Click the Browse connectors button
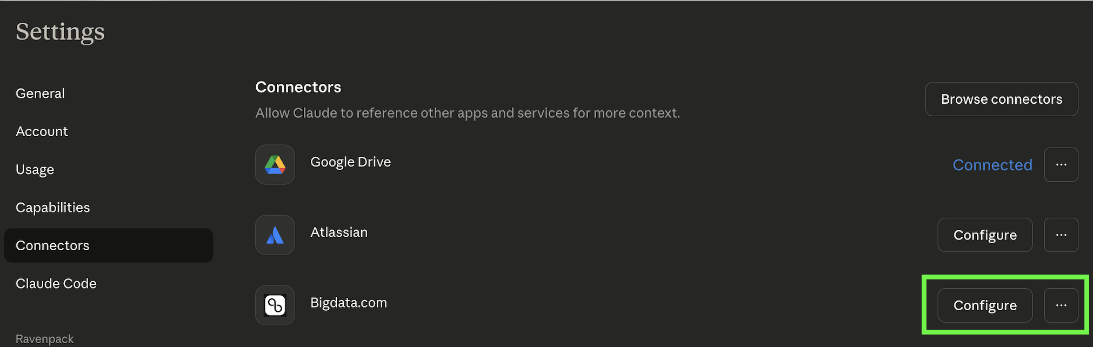The image size is (1093, 347). [x=1001, y=99]
